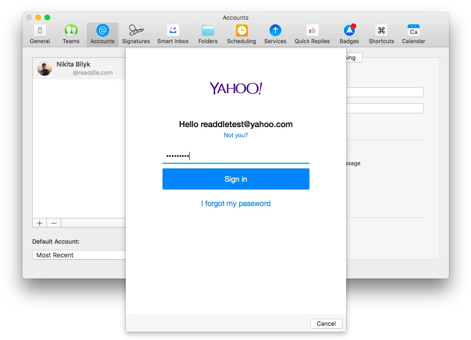Screen dimensions: 471x340
Task: Click the Yahoo logo
Action: tap(236, 88)
